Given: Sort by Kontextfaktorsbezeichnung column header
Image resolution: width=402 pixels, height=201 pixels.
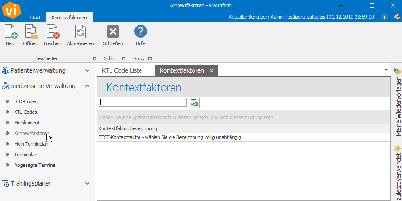Looking at the screenshot, I should pyautogui.click(x=243, y=128).
